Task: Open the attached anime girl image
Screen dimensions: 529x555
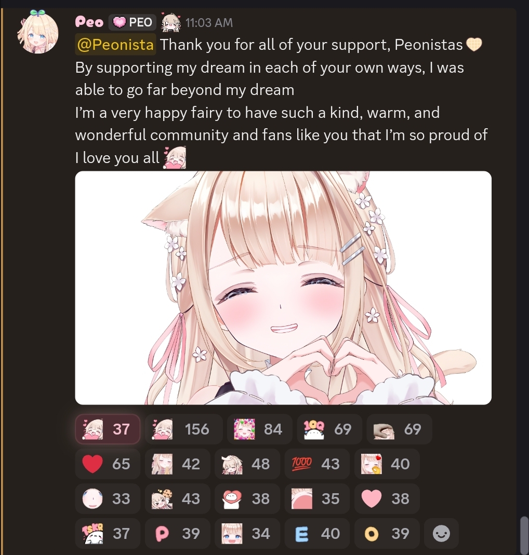Action: pyautogui.click(x=283, y=288)
